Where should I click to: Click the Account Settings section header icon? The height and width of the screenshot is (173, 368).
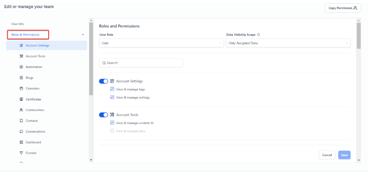click(112, 81)
